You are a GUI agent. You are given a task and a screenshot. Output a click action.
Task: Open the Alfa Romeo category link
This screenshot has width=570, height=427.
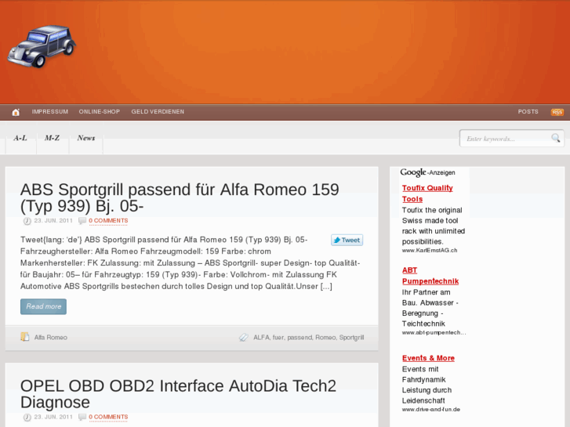click(51, 337)
